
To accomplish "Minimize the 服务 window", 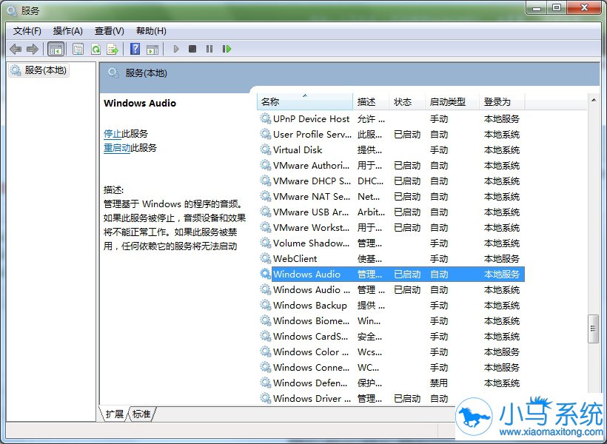I will [x=537, y=7].
